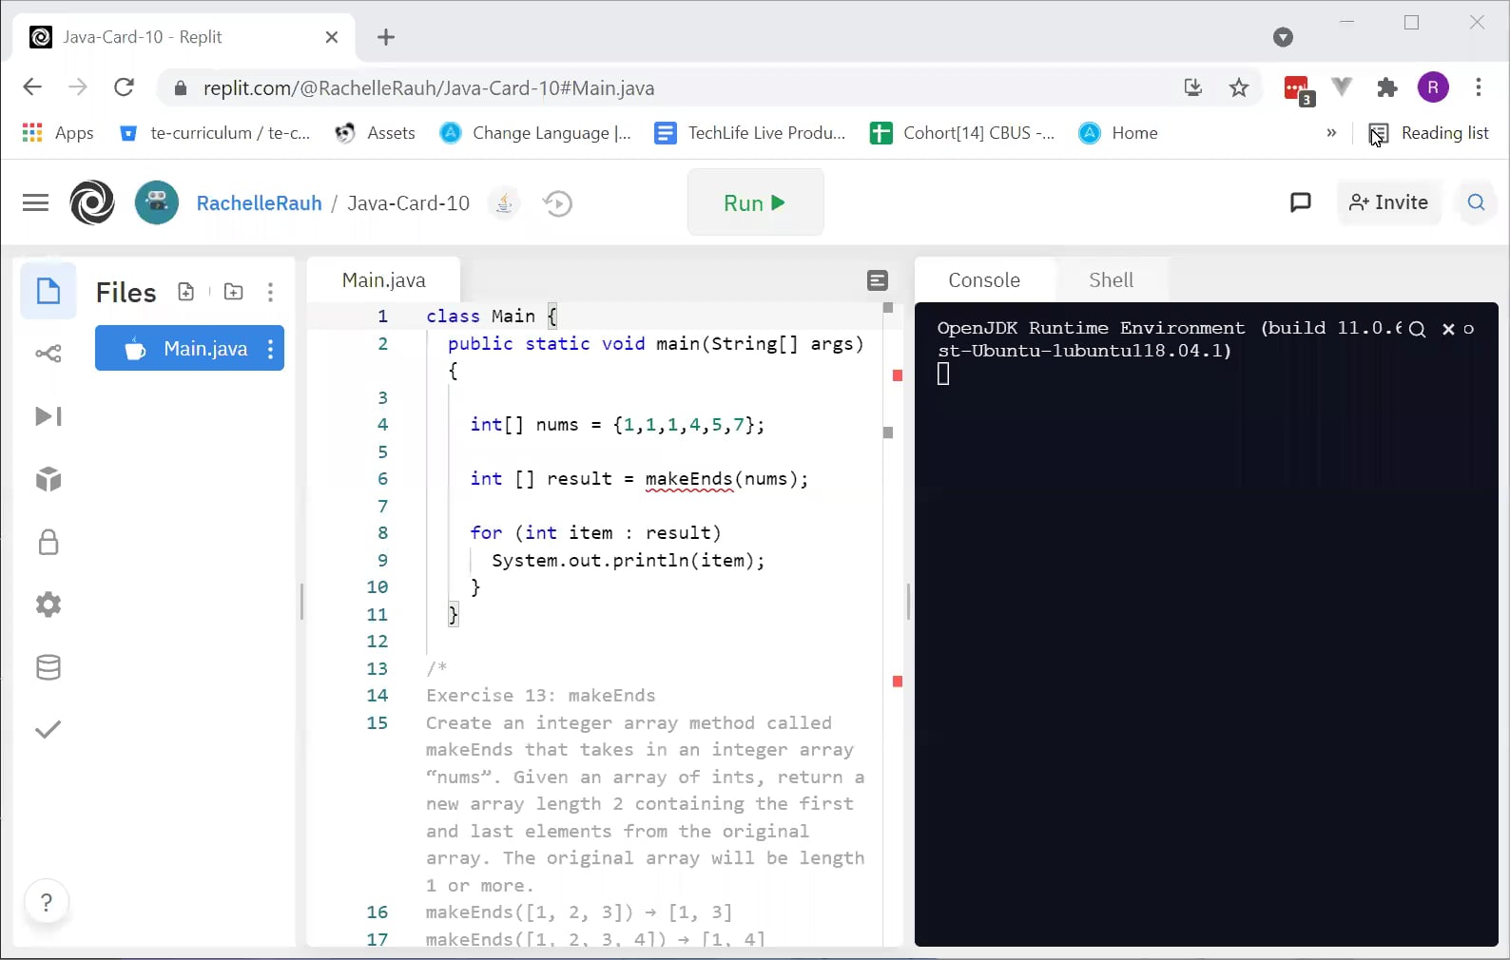Open the Settings gear in sidebar
Viewport: 1510px width, 960px height.
(x=48, y=605)
